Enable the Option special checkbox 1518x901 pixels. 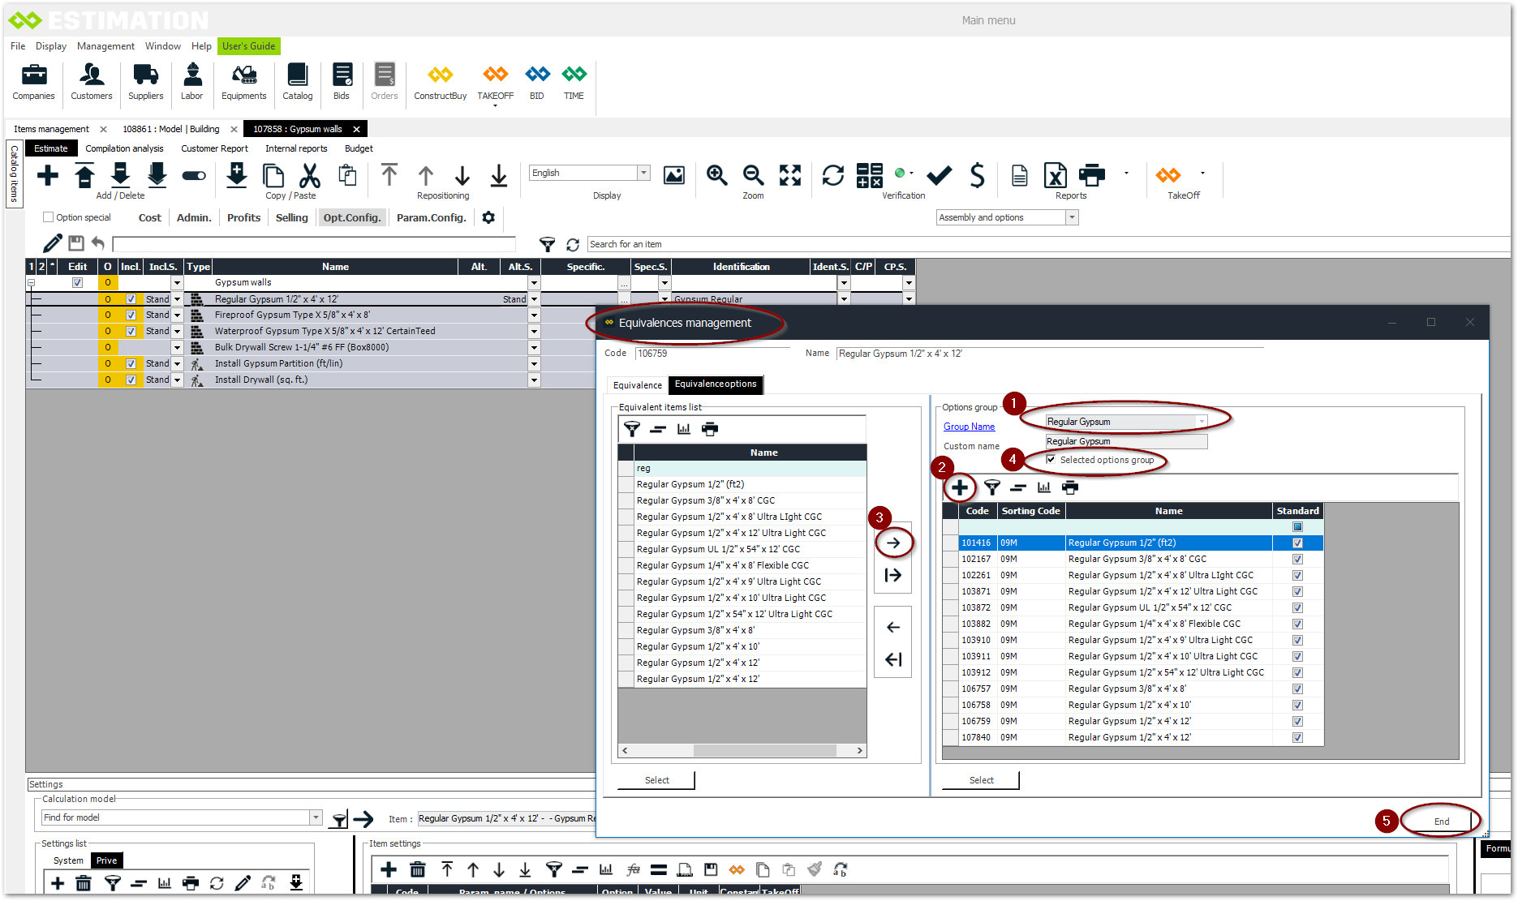pos(49,217)
